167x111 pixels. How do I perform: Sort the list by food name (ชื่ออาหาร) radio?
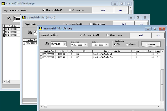coord(127,45)
